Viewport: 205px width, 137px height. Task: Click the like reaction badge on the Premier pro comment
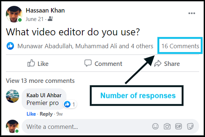pyautogui.click(x=70, y=104)
